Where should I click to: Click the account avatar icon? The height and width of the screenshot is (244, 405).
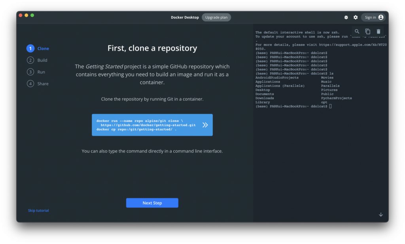380,17
